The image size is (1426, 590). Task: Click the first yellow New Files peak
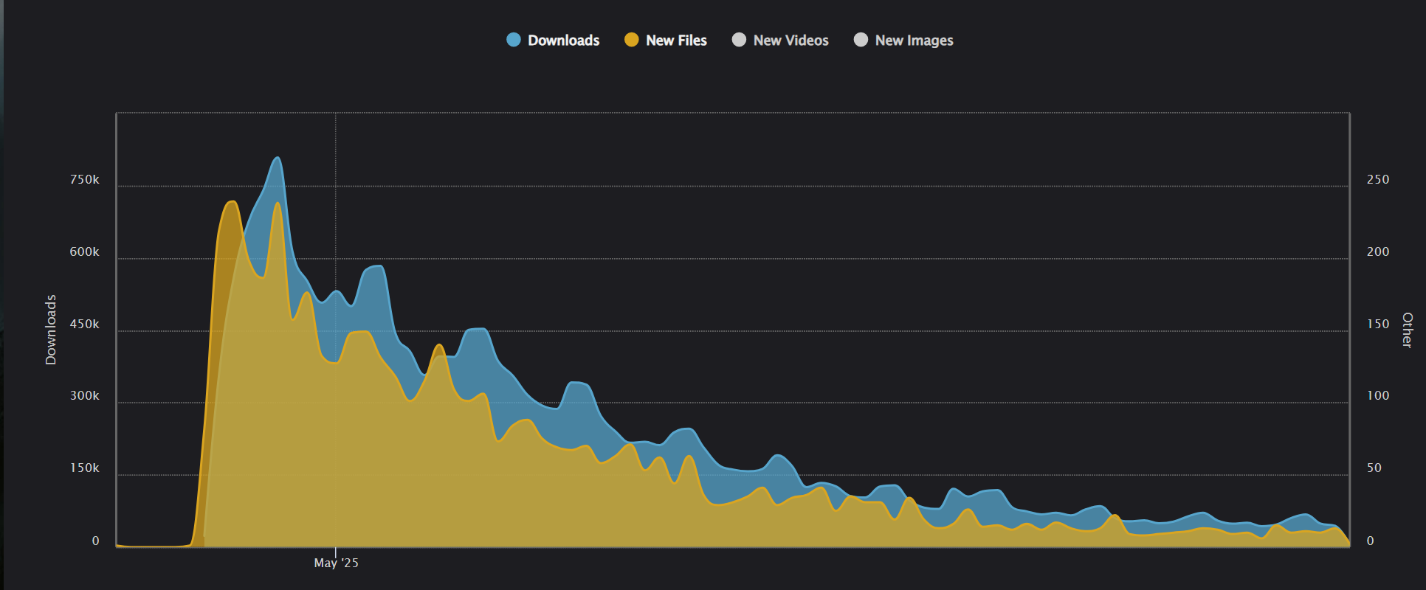pyautogui.click(x=232, y=201)
